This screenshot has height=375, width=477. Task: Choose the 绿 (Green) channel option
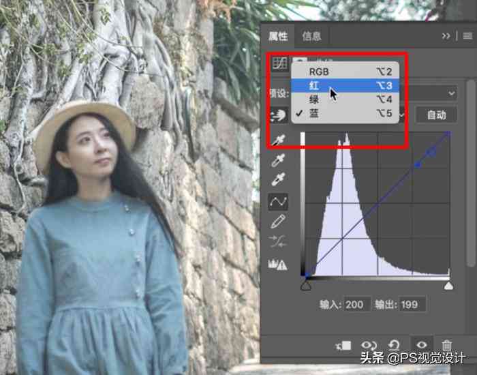(345, 100)
